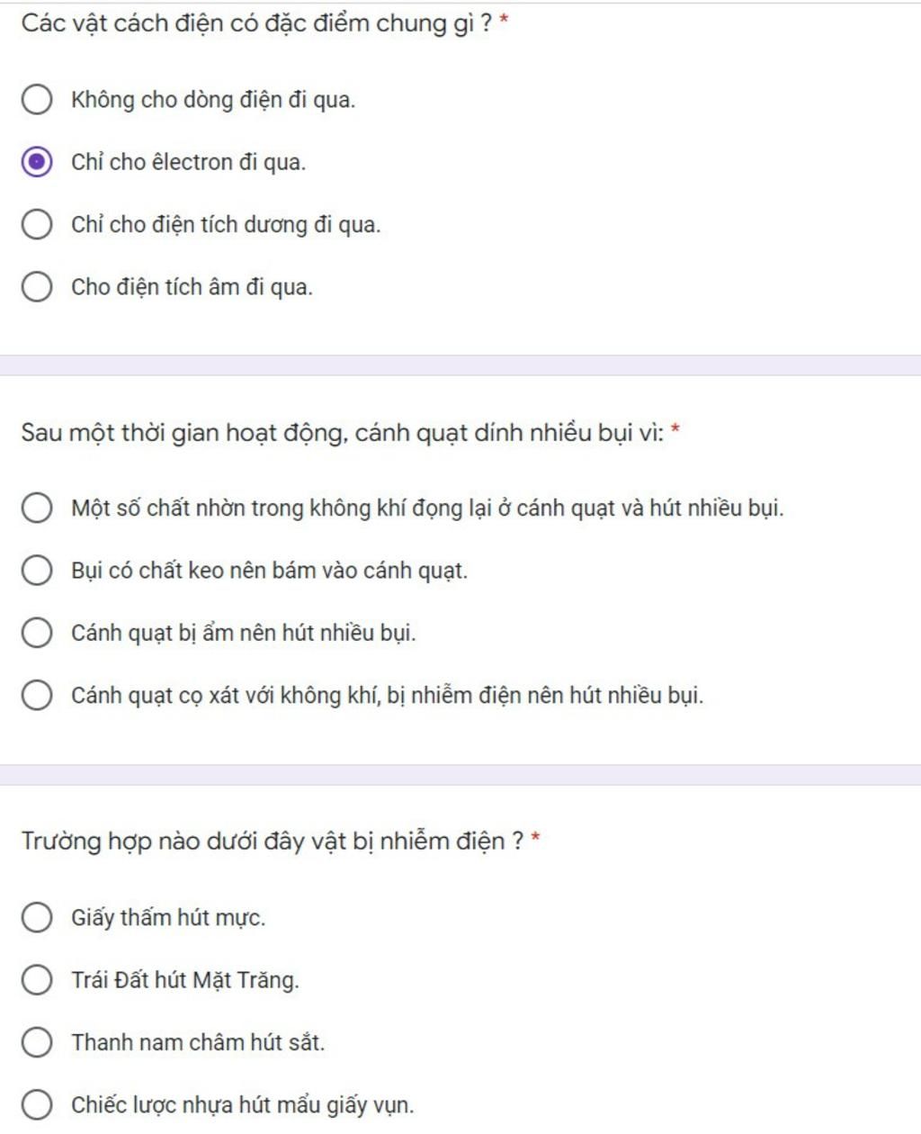
Task: Click the label text 'Giấy thấm hút mực.'
Action: pos(168,918)
